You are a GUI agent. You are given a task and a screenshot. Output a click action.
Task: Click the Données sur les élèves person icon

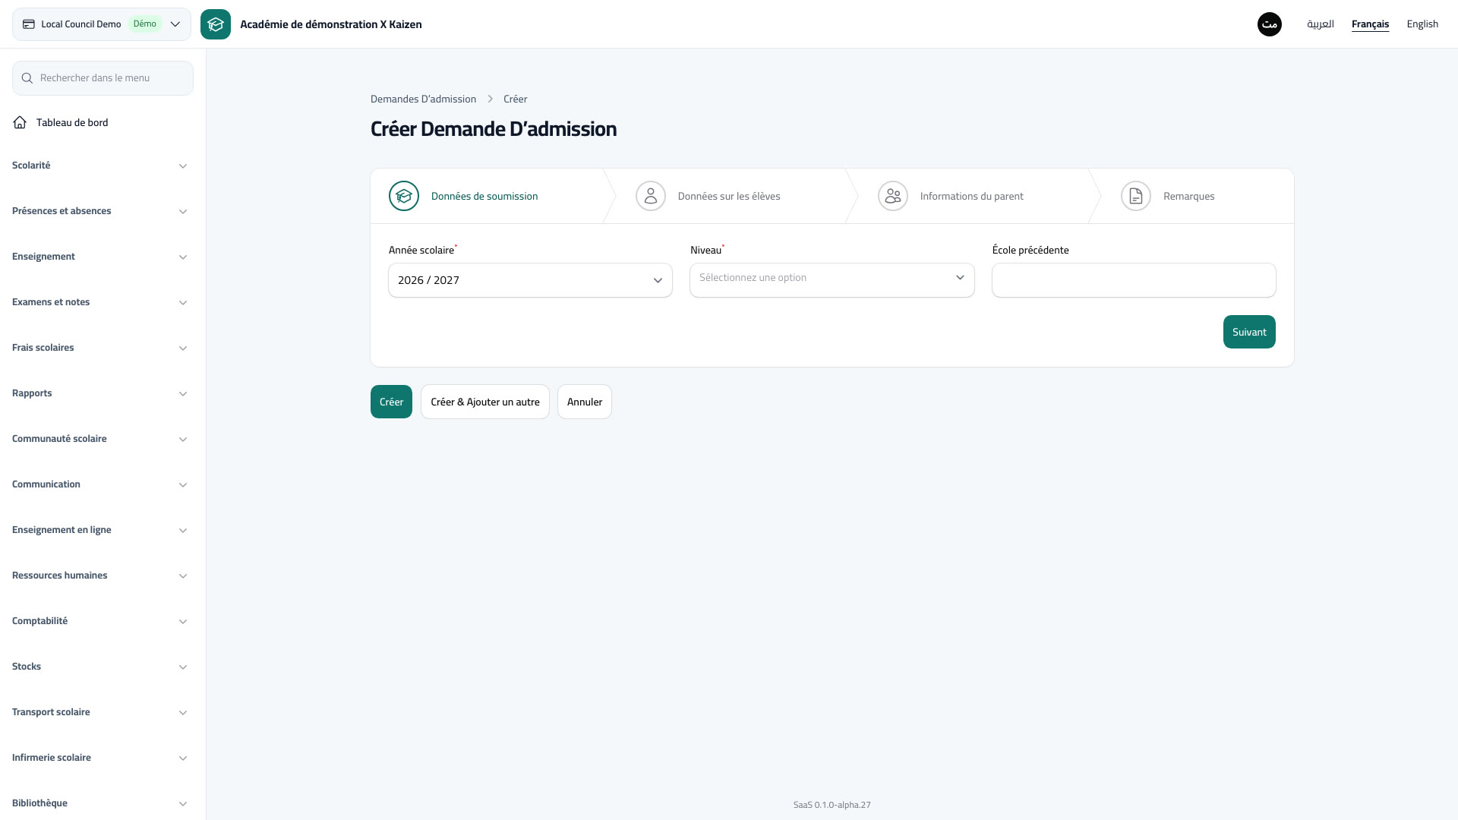tap(651, 196)
